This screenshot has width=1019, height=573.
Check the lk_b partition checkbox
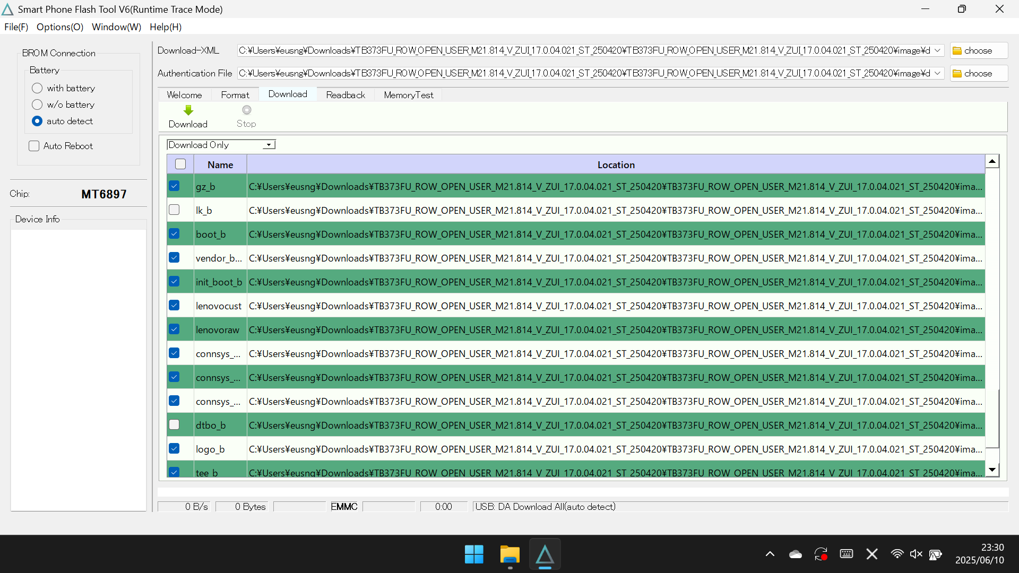[x=174, y=210]
